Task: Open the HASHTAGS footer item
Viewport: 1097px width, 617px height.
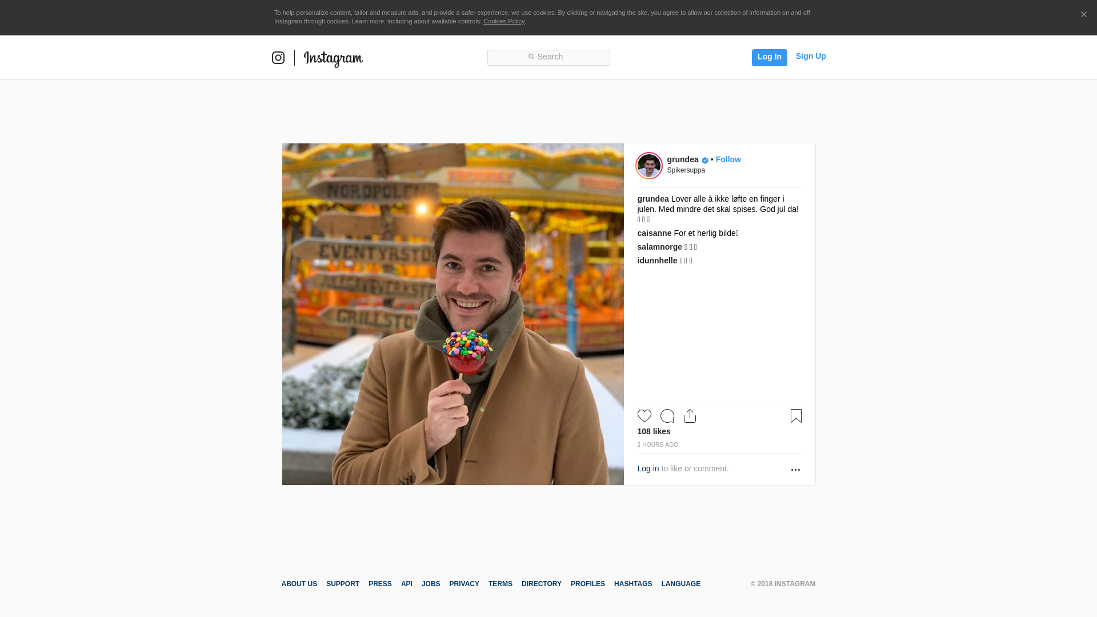Action: (632, 584)
